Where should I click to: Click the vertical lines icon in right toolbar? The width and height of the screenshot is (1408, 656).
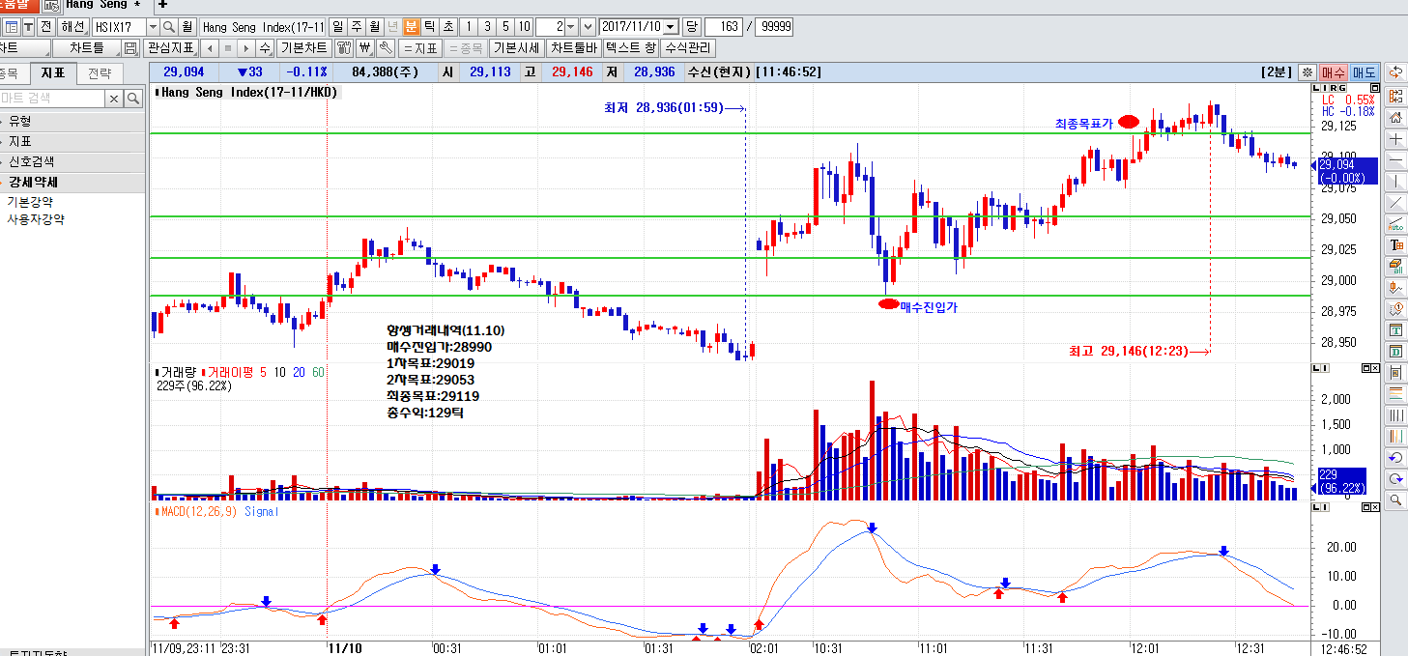pyautogui.click(x=1395, y=415)
